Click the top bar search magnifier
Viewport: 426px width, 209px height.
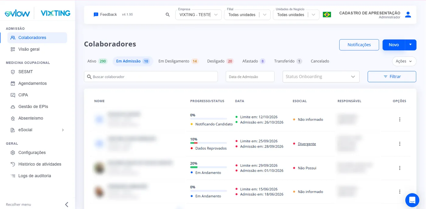[x=168, y=15]
